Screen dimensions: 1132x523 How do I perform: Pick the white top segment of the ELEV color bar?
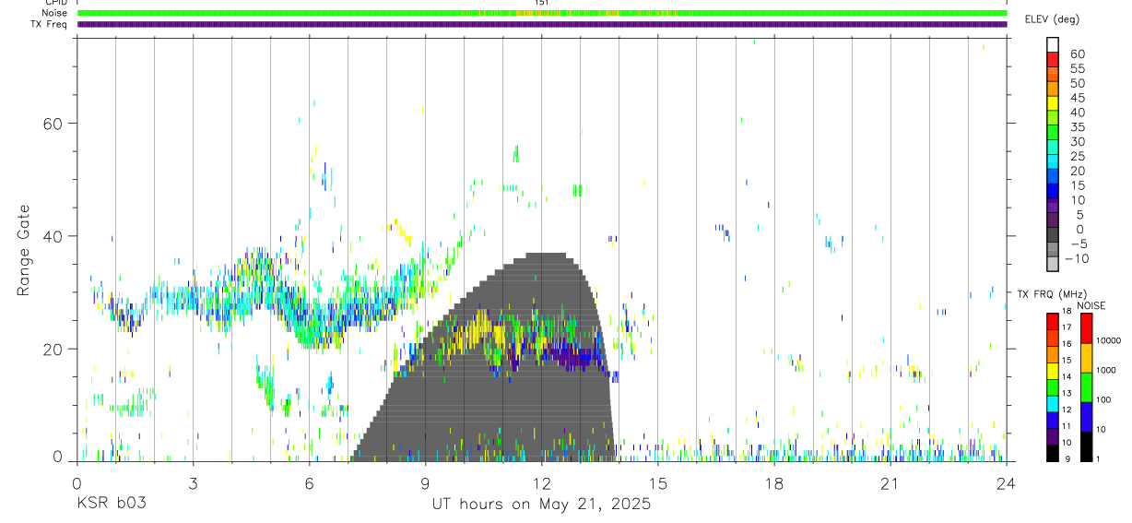(1054, 43)
